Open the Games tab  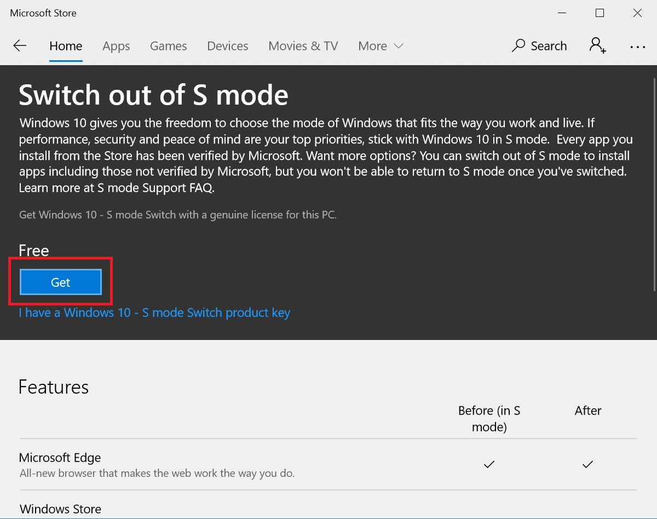click(x=169, y=46)
